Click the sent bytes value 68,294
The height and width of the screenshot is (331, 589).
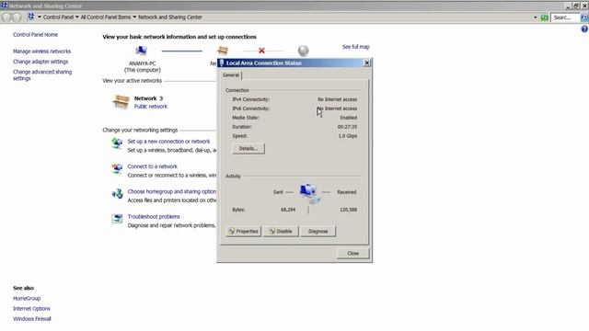pyautogui.click(x=288, y=210)
